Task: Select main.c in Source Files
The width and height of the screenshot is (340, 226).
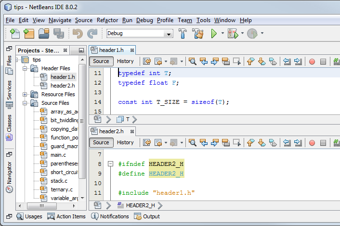Action: click(x=58, y=155)
